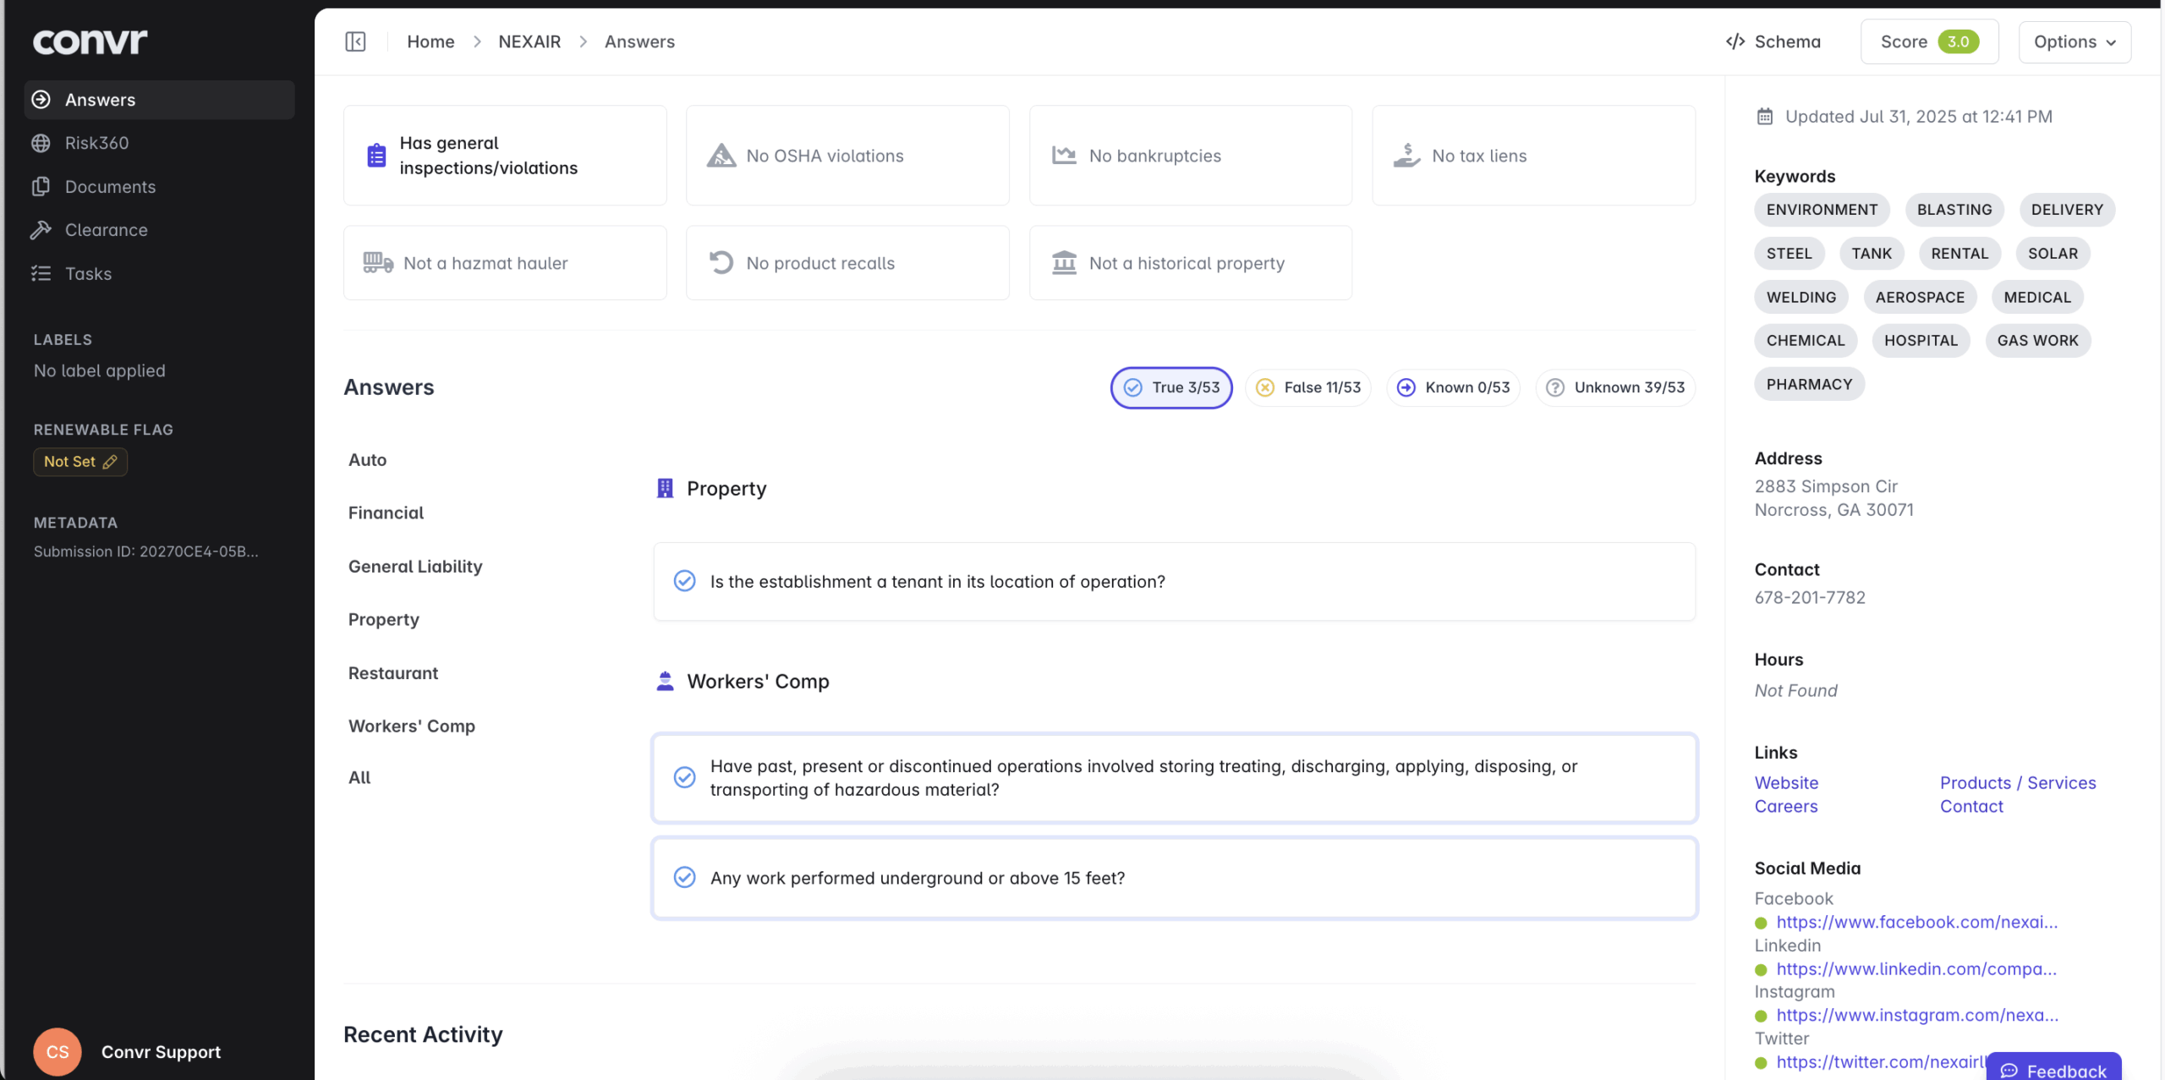2165x1080 pixels.
Task: Select the Property category tab
Action: coord(383,620)
